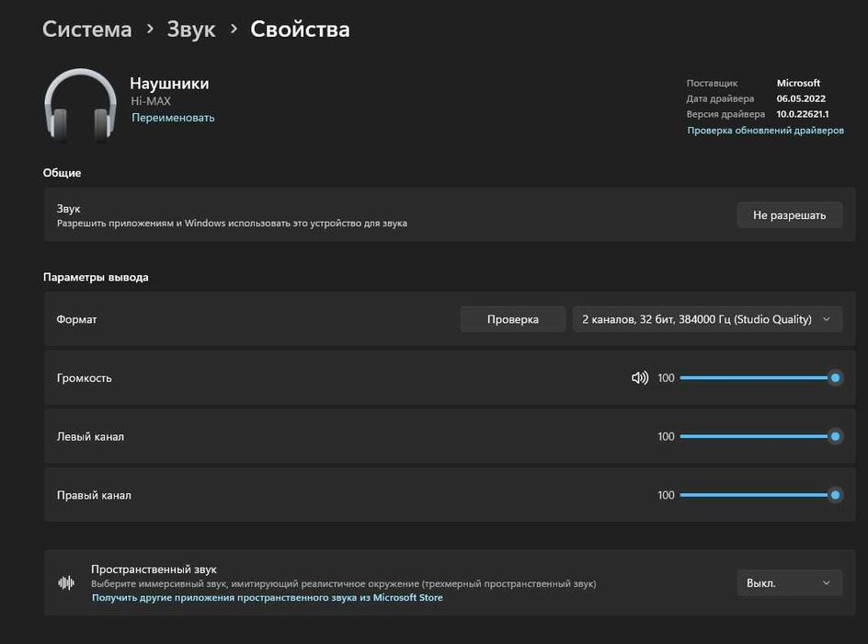Click the Левый канал value 100
868x644 pixels.
(x=666, y=436)
